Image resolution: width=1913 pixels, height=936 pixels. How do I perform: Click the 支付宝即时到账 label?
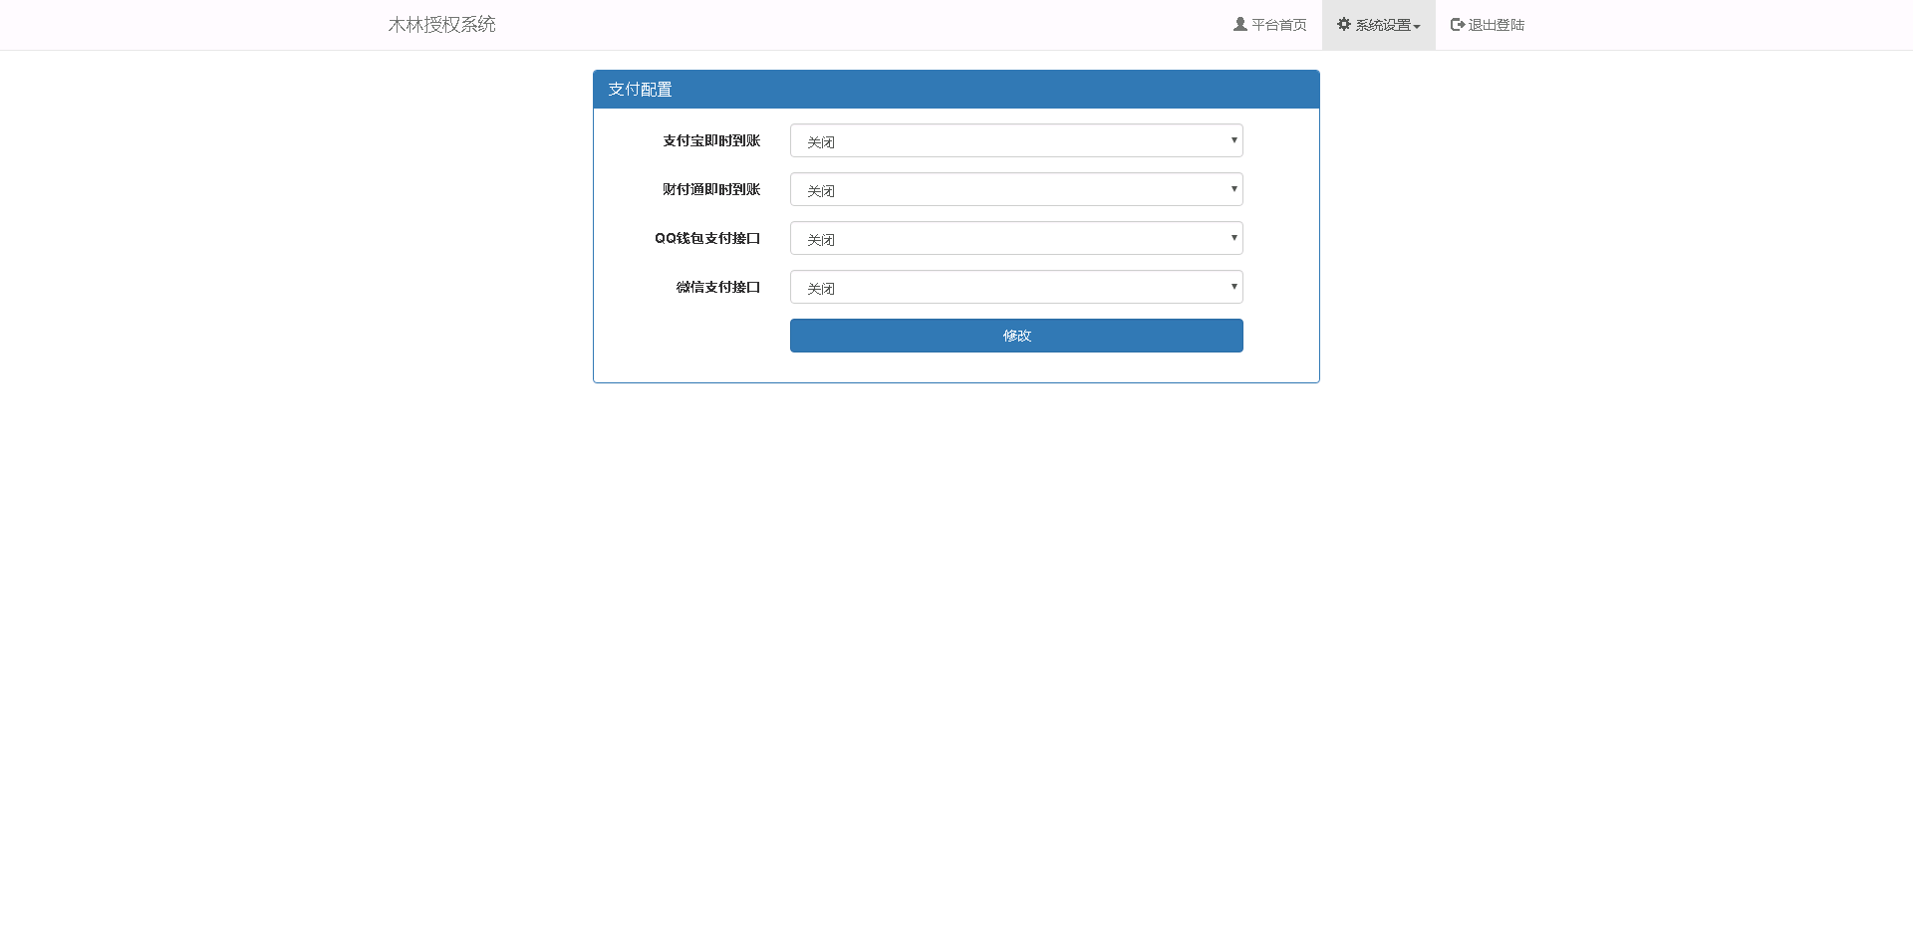click(x=711, y=140)
